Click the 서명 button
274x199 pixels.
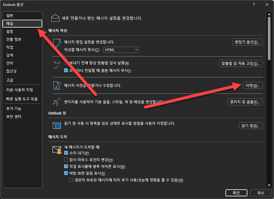253,85
